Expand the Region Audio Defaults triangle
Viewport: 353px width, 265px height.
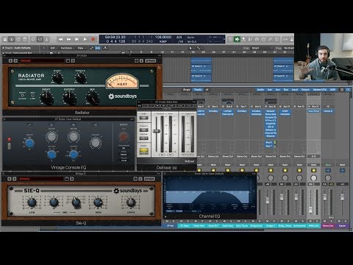4,48
